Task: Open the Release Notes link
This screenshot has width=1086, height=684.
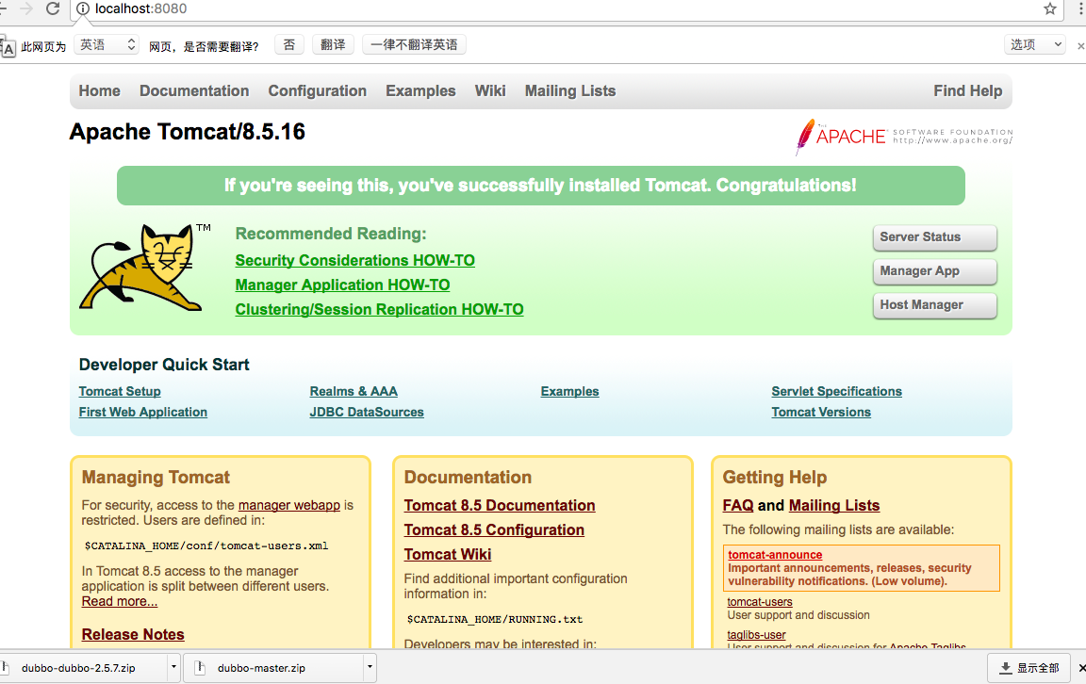Action: 133,634
